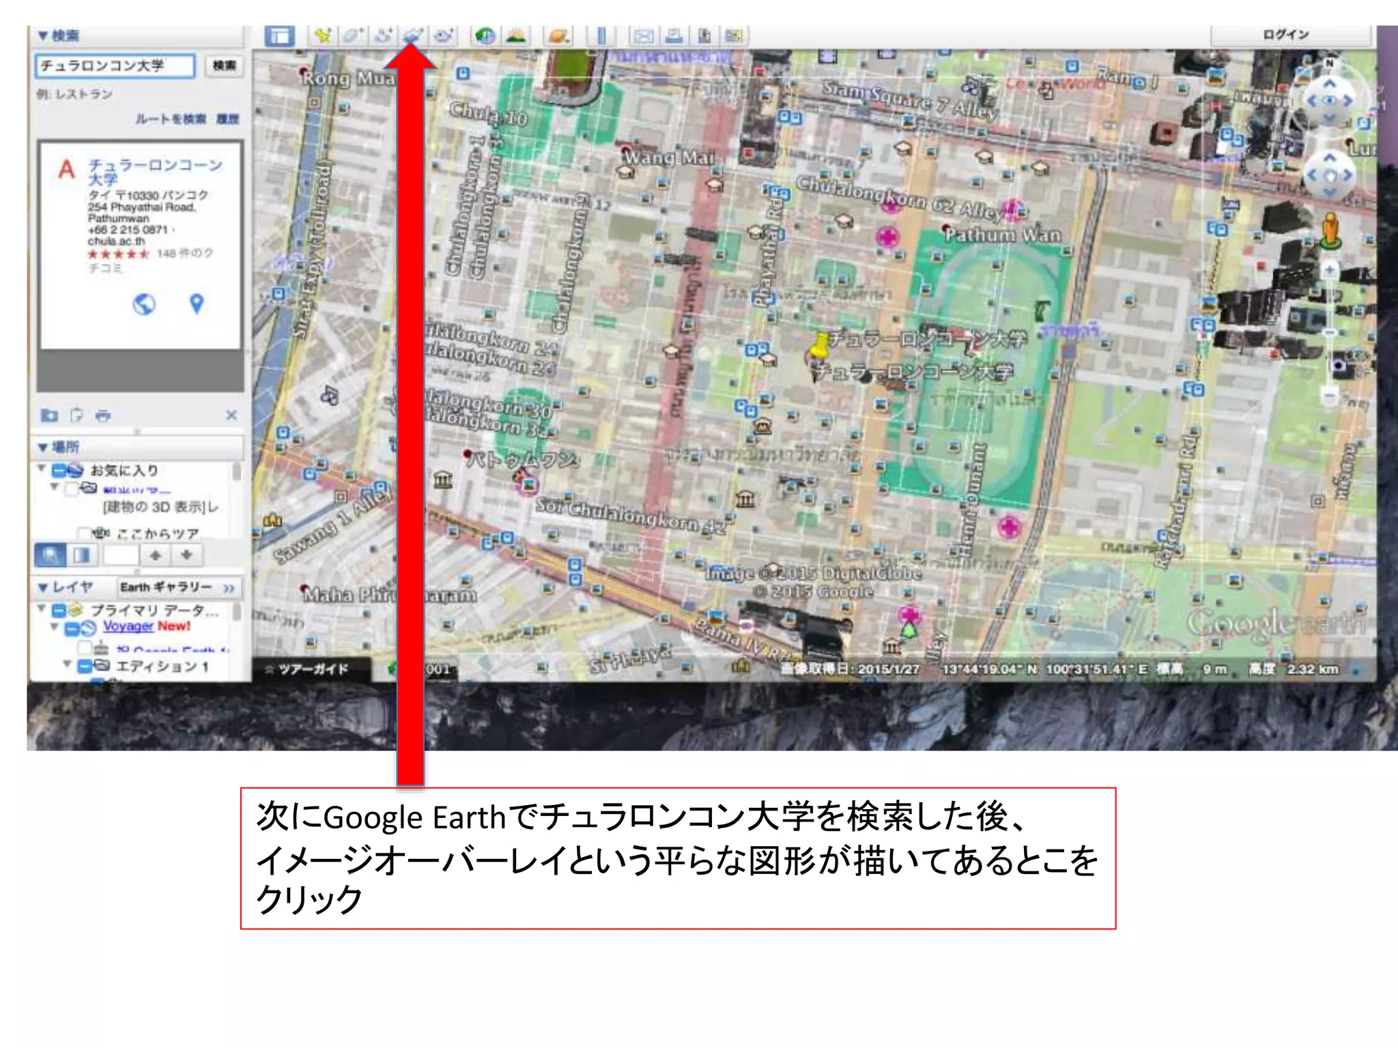Viewport: 1398px width, 1048px height.
Task: Click the Save Image toolbar icon
Action: point(704,35)
